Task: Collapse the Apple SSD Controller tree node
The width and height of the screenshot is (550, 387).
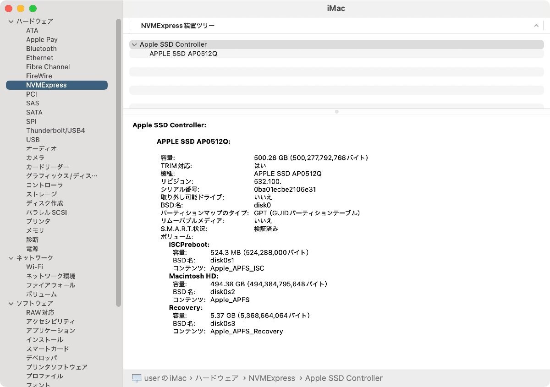Action: [134, 44]
